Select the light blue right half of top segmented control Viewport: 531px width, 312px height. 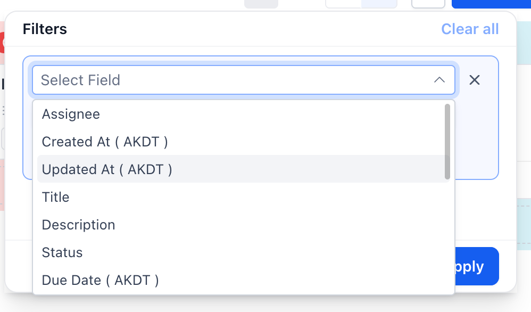[379, 4]
